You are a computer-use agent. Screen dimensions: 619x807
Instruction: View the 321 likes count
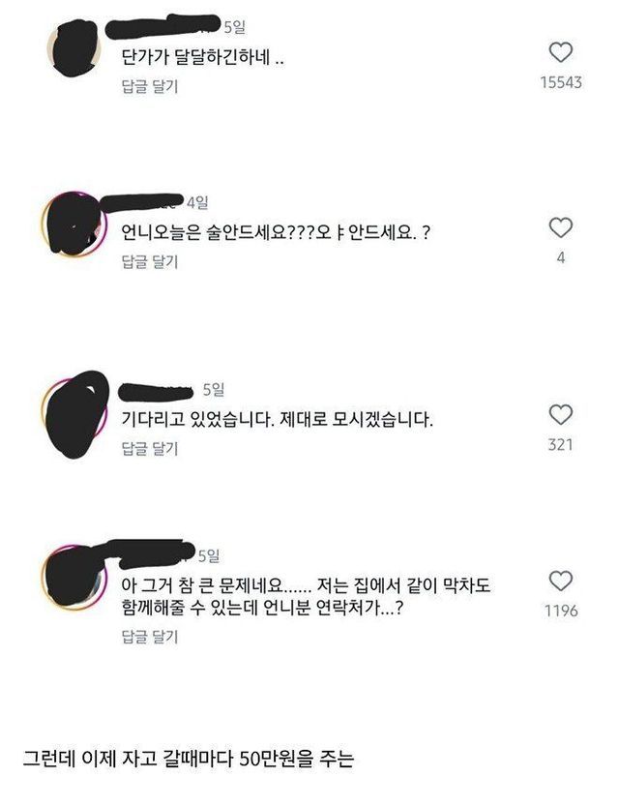(560, 445)
